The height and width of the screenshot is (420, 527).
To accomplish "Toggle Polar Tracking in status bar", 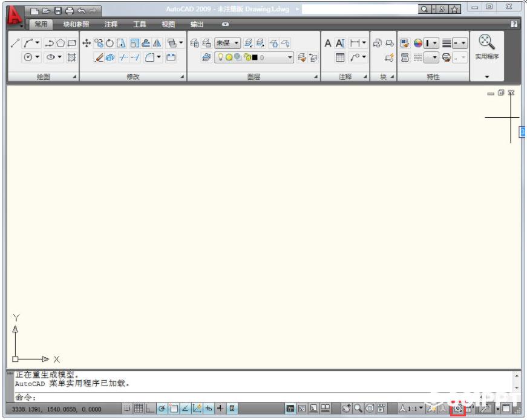I will (x=162, y=409).
